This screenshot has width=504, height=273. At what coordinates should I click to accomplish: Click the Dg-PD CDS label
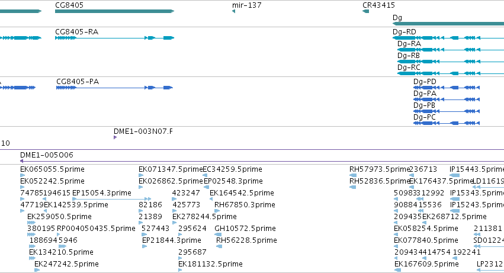[425, 82]
